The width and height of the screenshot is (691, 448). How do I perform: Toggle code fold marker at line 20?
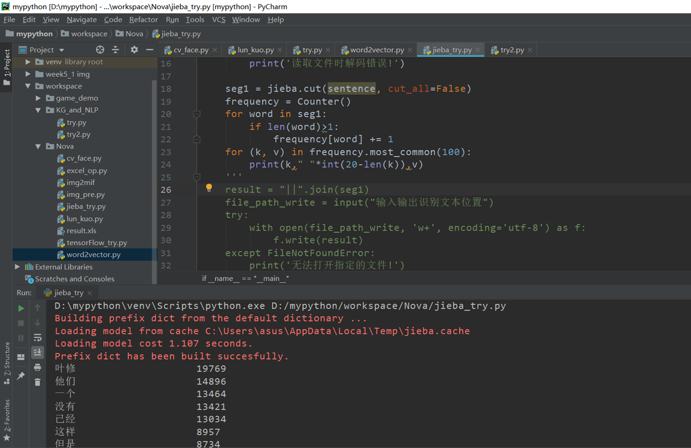click(197, 114)
